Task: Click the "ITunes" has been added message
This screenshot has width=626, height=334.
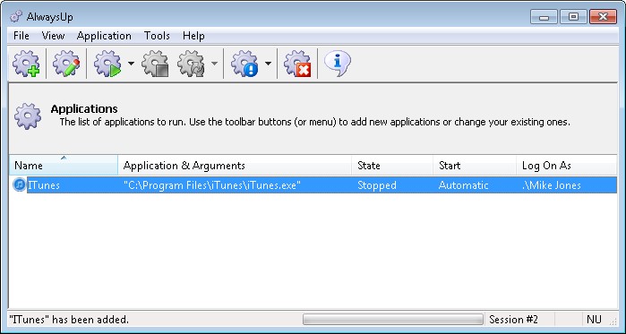Action: point(69,320)
